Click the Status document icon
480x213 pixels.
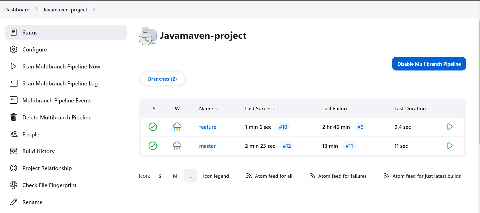(13, 32)
